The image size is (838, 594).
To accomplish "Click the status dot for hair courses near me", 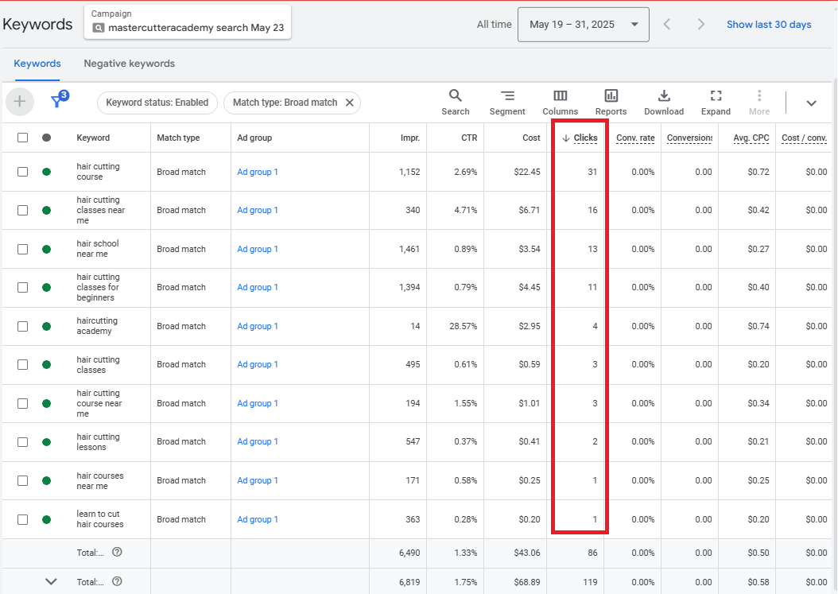I will click(46, 480).
